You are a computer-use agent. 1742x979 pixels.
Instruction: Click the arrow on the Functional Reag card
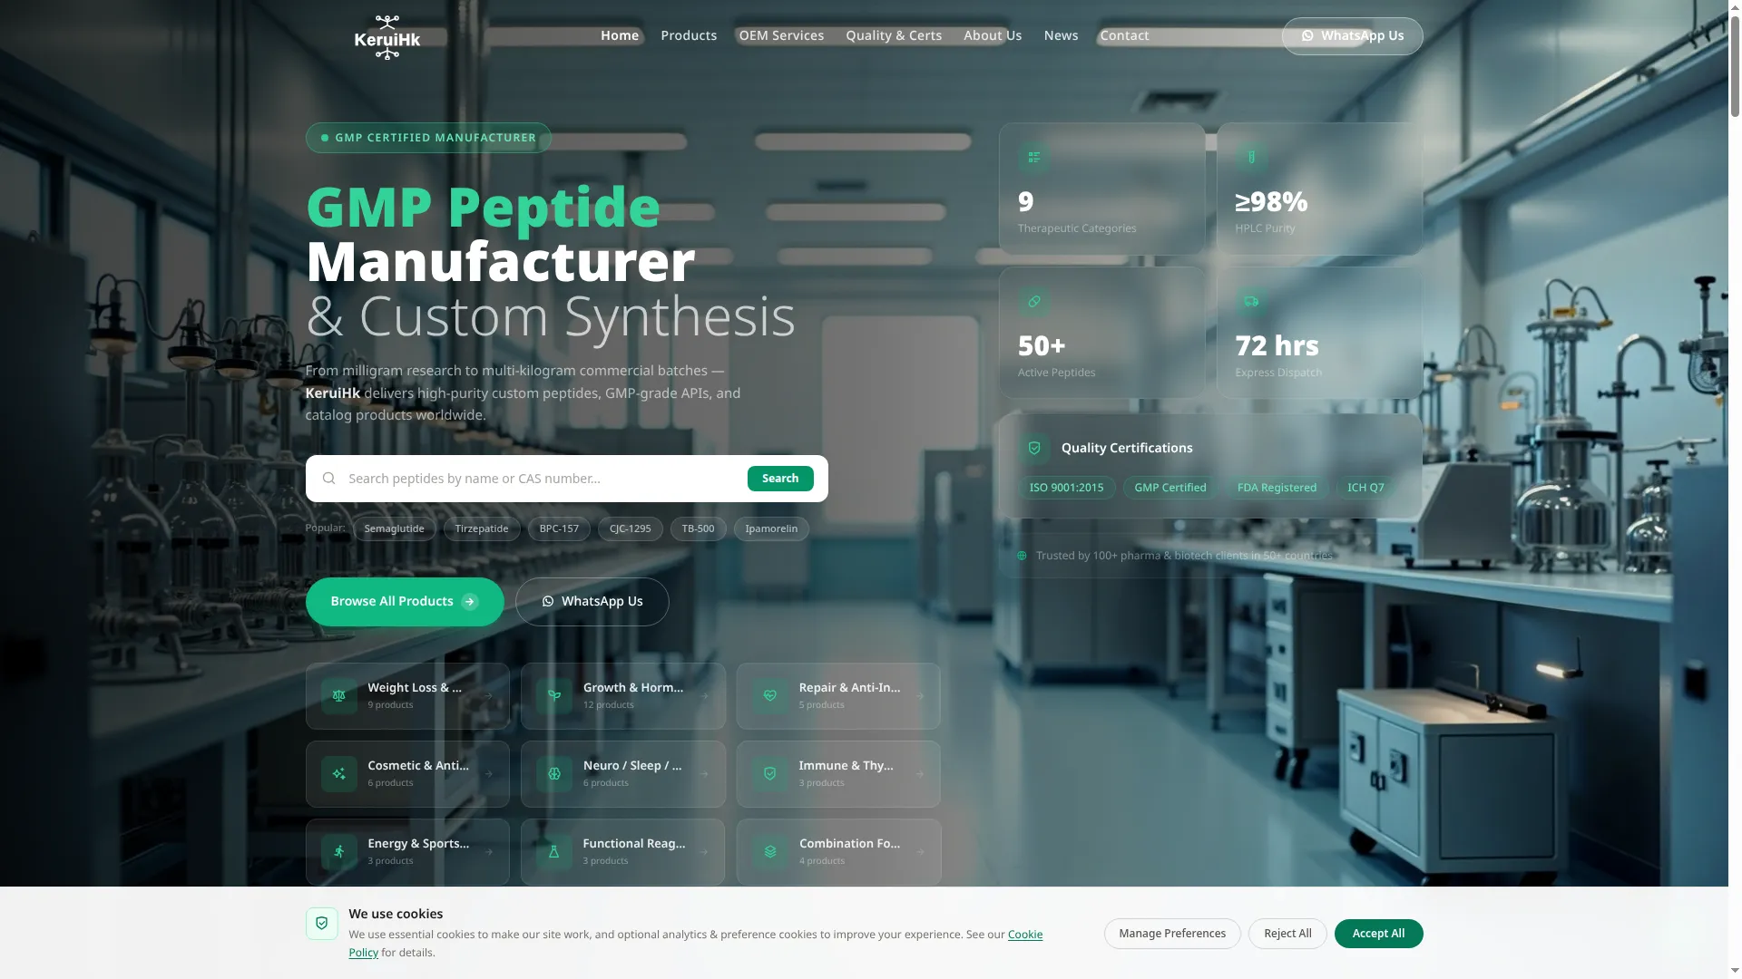(x=704, y=852)
